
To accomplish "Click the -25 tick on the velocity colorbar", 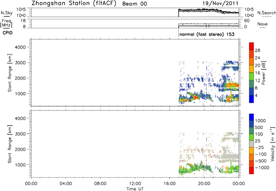I will (x=259, y=148).
